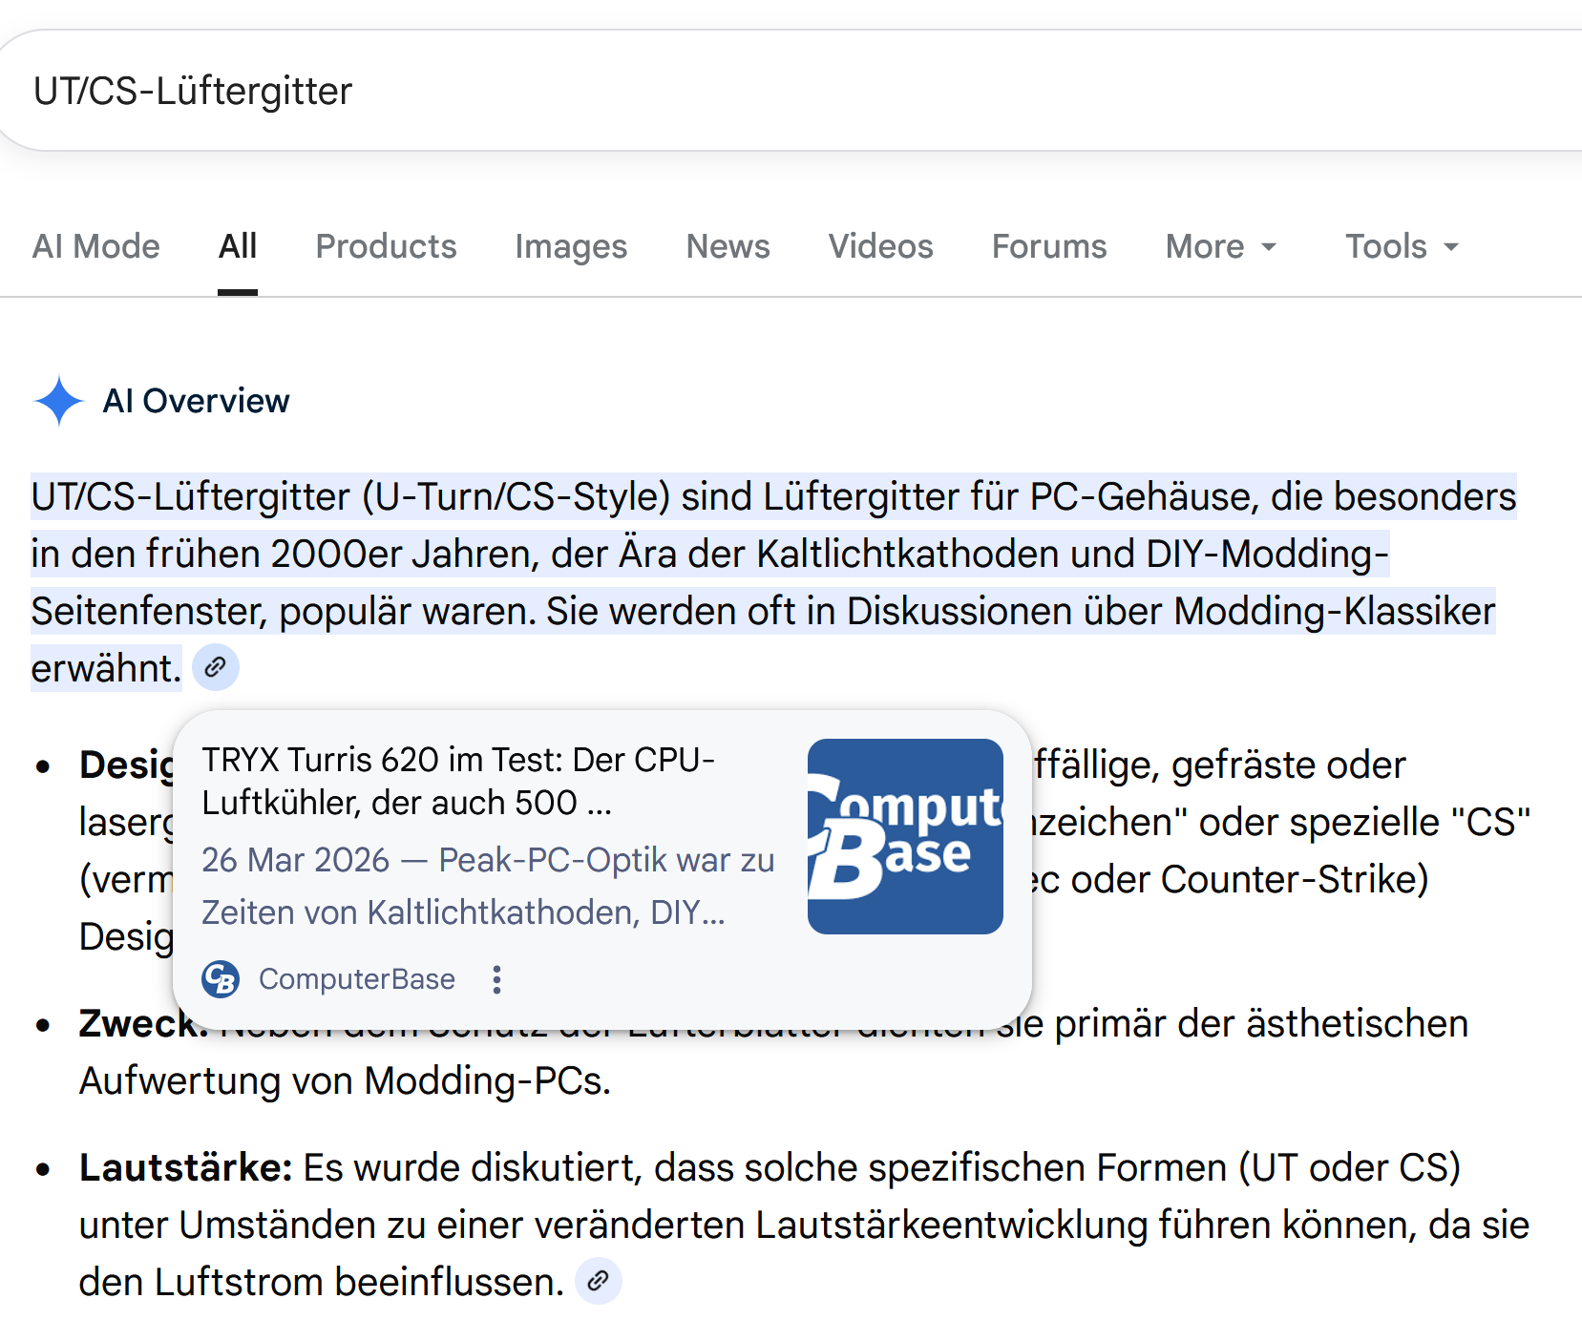The image size is (1582, 1341).
Task: Switch to the Forums tab
Action: click(x=1049, y=246)
